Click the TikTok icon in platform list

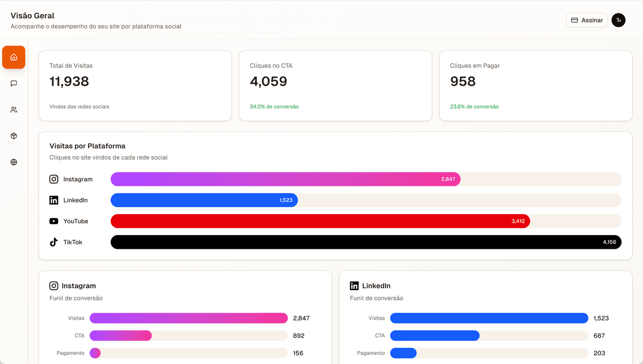(54, 242)
